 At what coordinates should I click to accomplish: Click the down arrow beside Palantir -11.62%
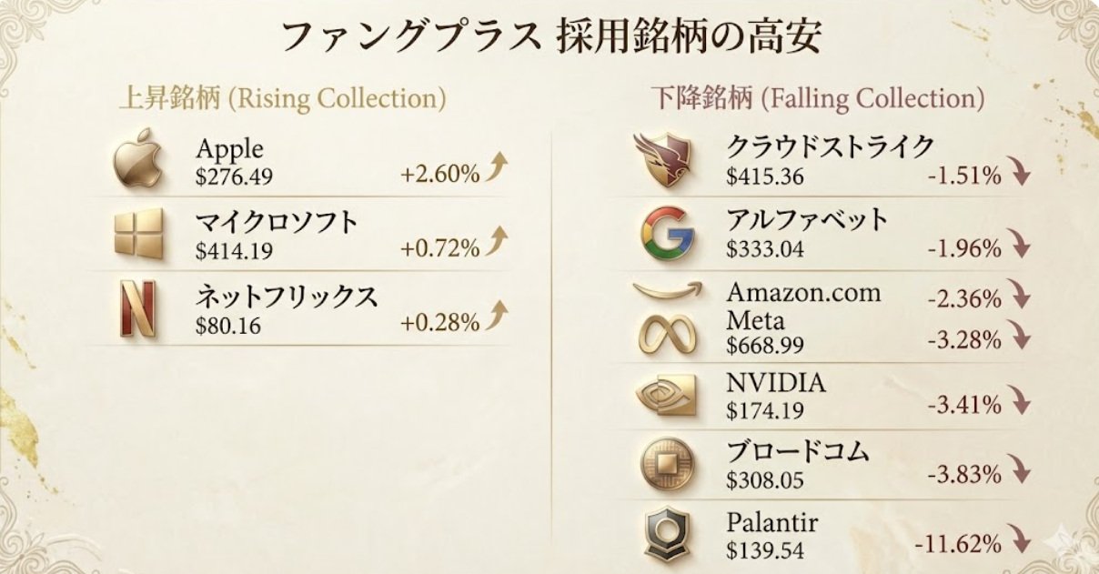coord(1021,543)
